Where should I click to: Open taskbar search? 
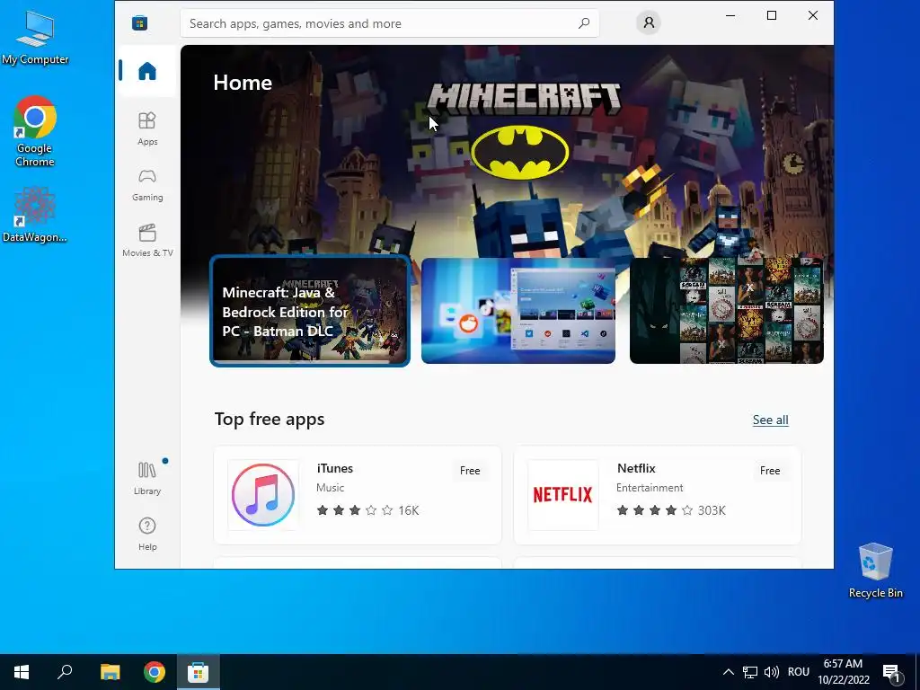65,672
